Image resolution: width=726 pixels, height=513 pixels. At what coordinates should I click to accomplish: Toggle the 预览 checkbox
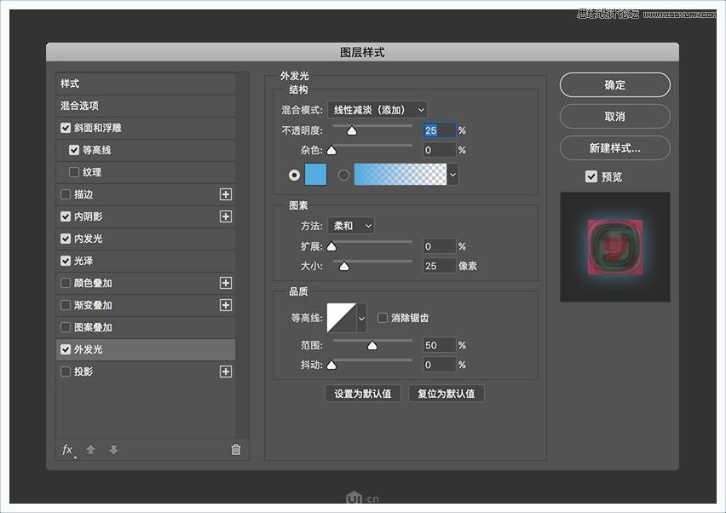tap(591, 176)
